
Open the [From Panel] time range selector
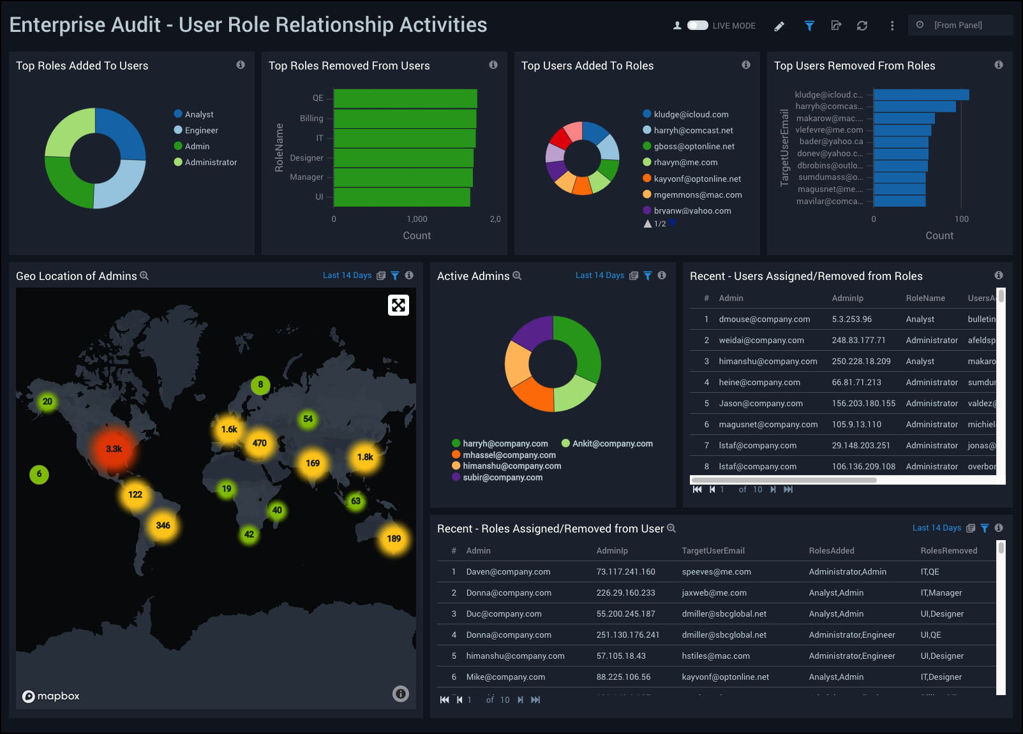coord(959,26)
